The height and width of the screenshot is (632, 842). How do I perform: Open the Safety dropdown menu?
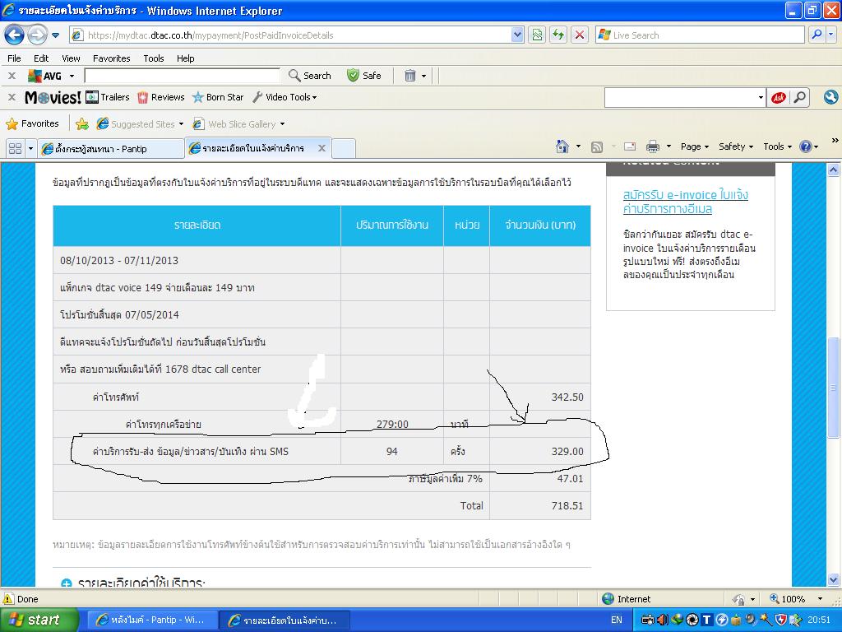(736, 146)
